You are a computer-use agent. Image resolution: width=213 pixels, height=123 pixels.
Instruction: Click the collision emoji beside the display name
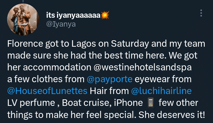click(x=105, y=15)
